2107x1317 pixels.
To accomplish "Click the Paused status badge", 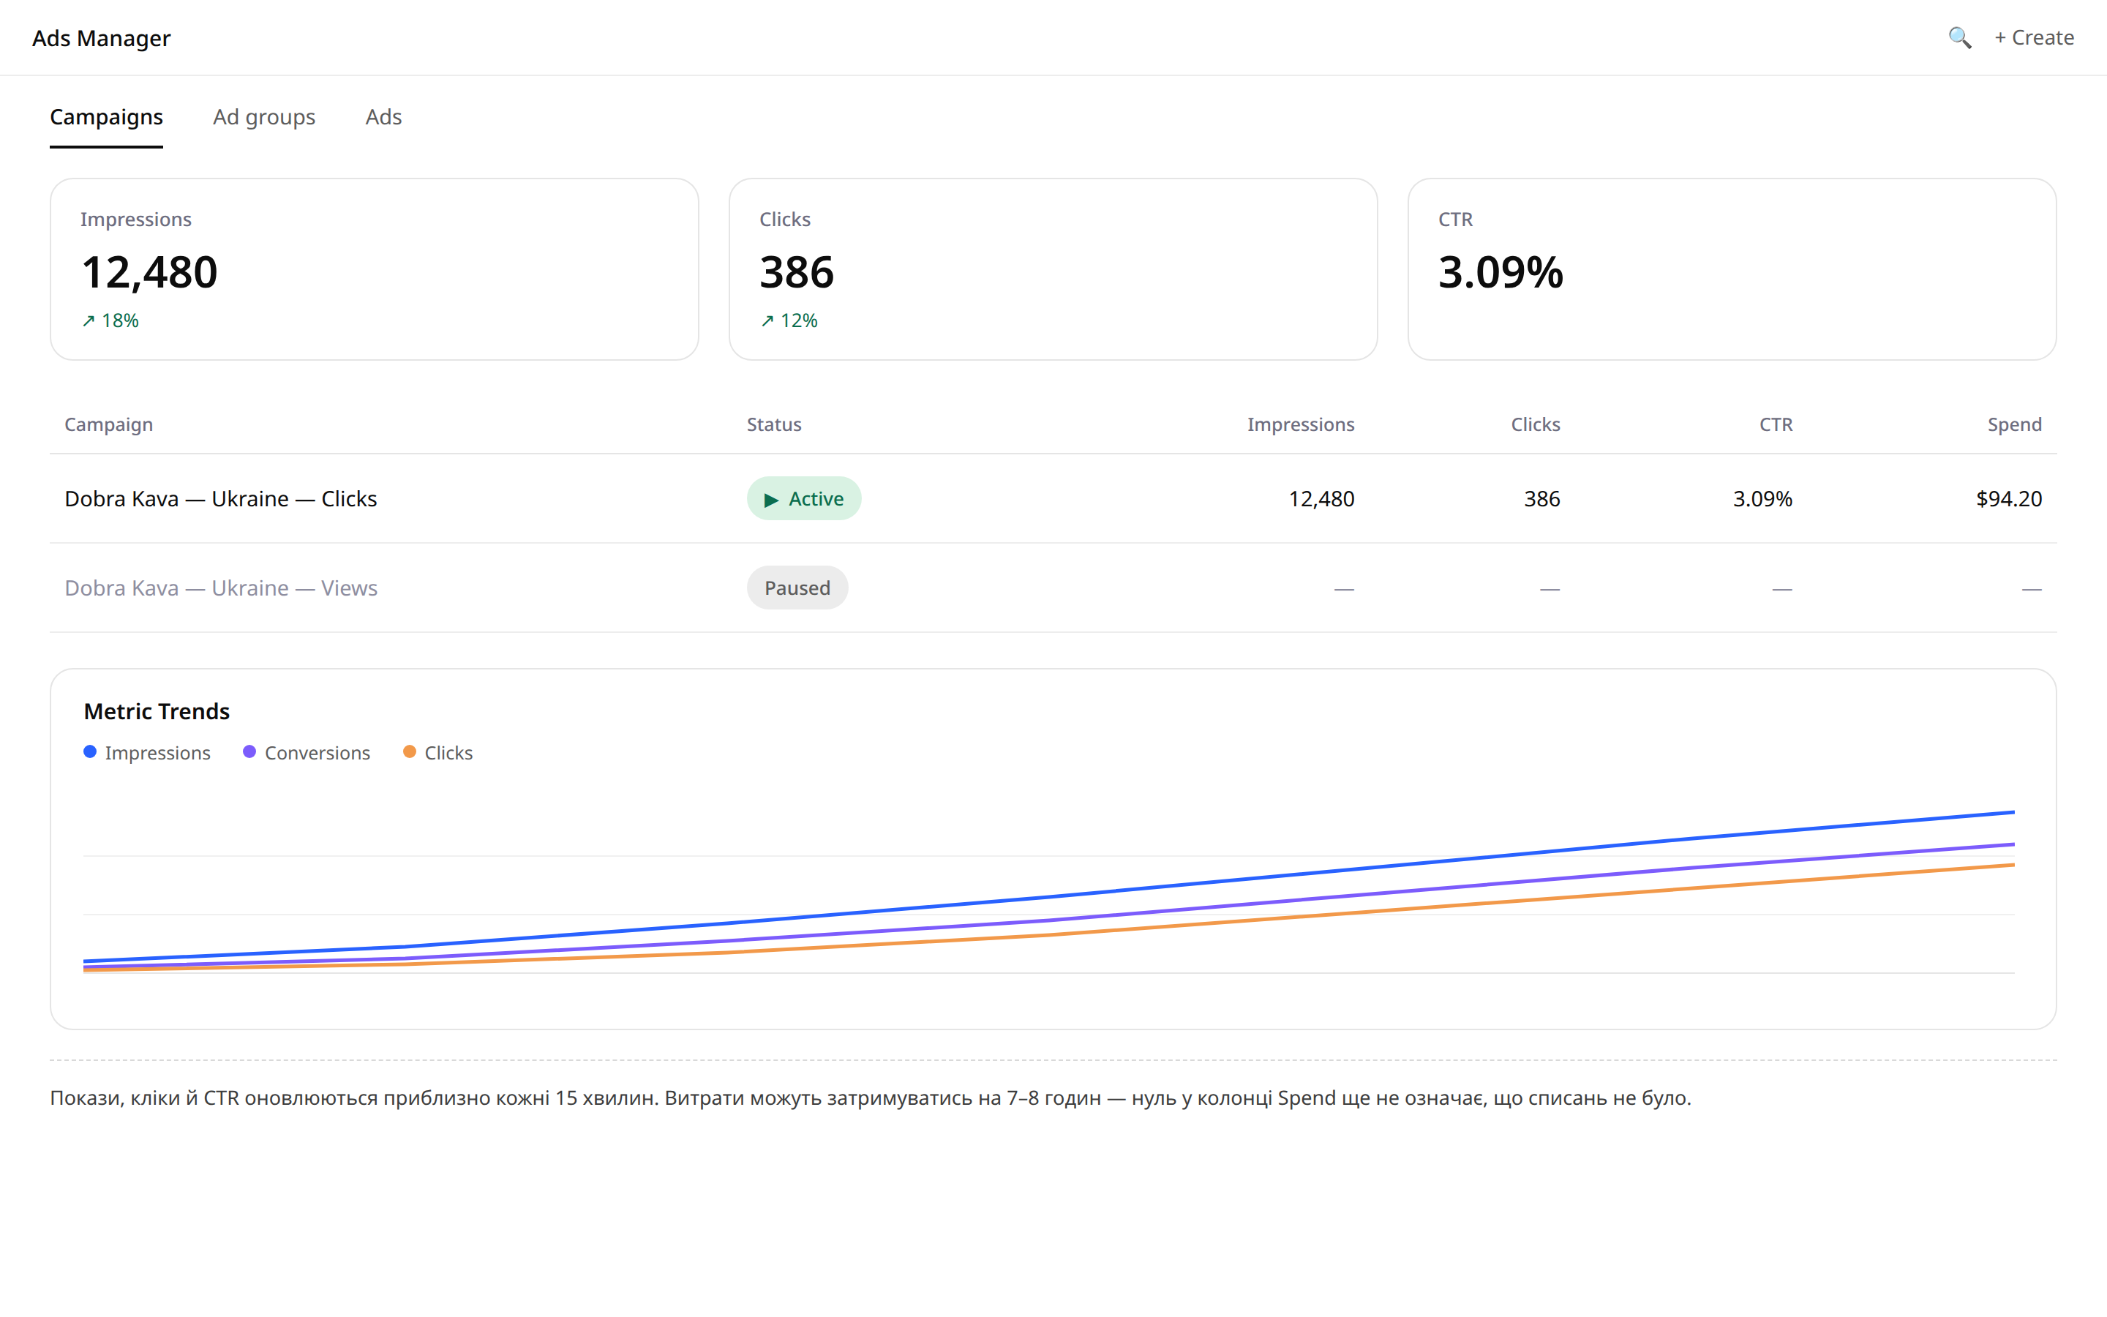I will (797, 588).
